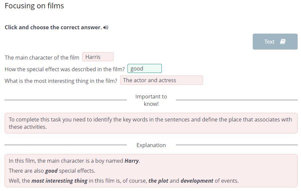The width and height of the screenshot is (301, 191).
Task: Click the 'Important to know!' section header
Action: click(151, 100)
